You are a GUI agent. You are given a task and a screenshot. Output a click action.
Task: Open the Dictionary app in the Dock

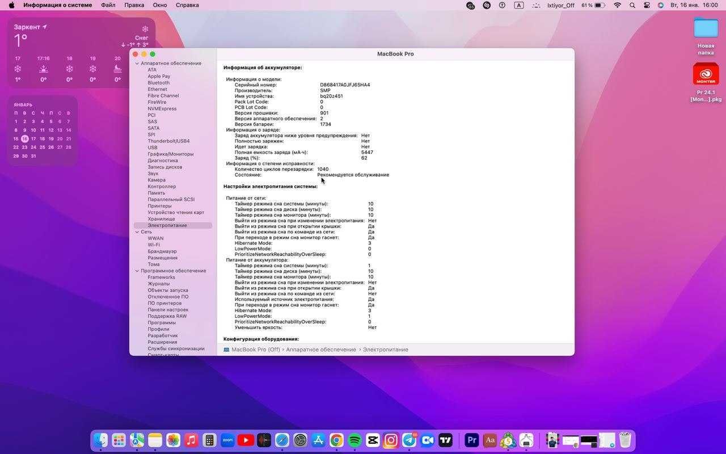point(489,440)
